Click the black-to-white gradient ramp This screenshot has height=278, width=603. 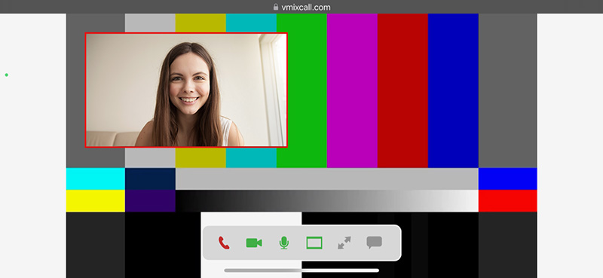pyautogui.click(x=327, y=200)
